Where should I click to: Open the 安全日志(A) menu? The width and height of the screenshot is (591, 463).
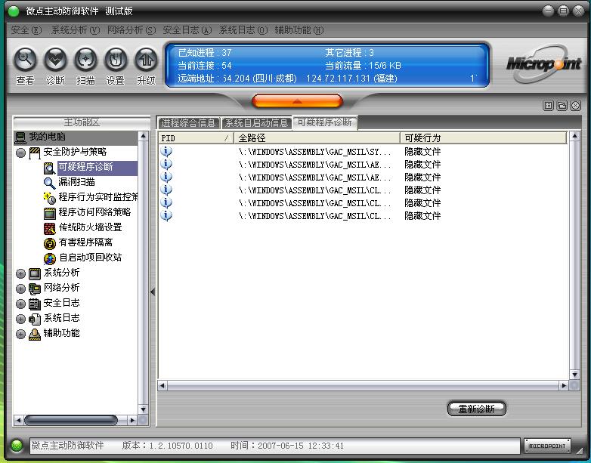pos(187,30)
